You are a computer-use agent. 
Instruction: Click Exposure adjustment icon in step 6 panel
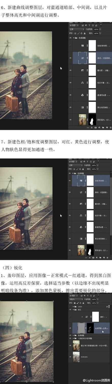(82, 70)
